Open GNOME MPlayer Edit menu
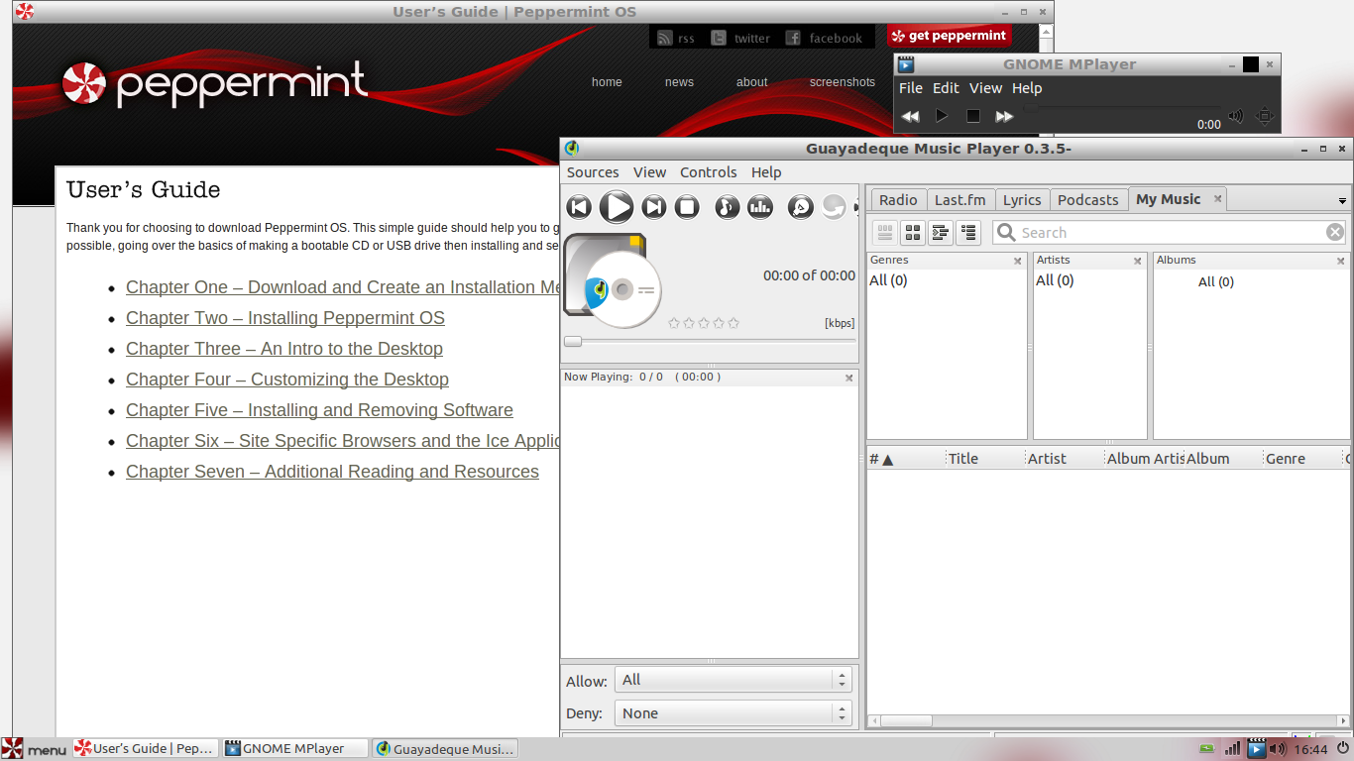The height and width of the screenshot is (761, 1354). 946,88
